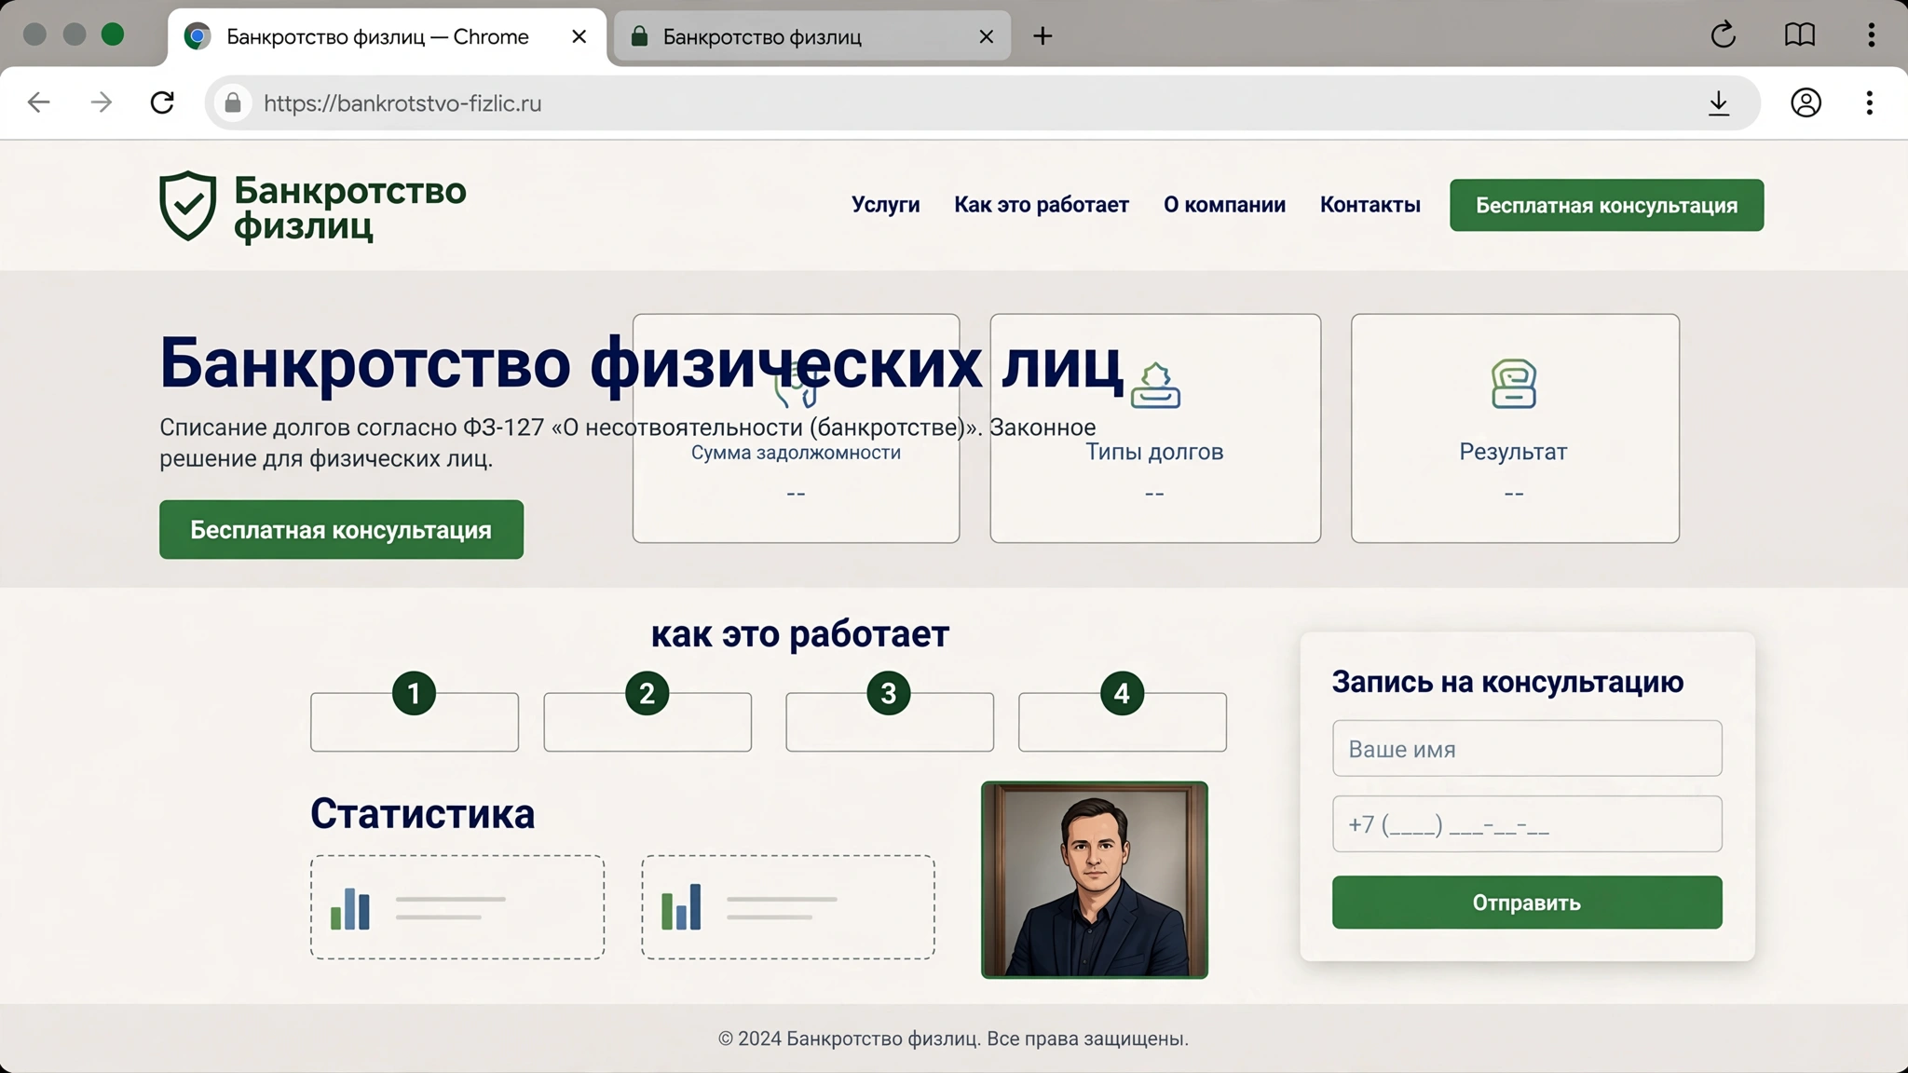Screen dimensions: 1908x1073
Task: Select the 'Результат' card label
Action: click(1513, 452)
